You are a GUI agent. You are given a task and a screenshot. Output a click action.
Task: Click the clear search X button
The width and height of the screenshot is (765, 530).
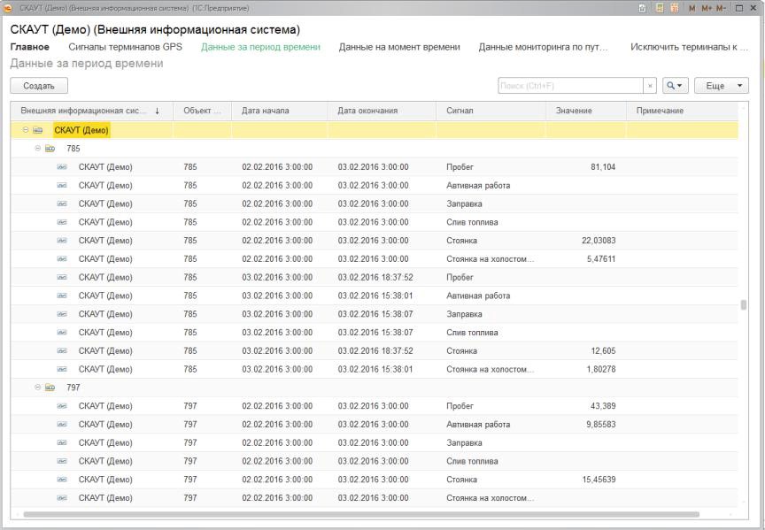[x=650, y=86]
